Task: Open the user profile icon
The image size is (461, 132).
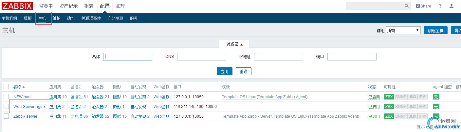Action: pyautogui.click(x=452, y=6)
